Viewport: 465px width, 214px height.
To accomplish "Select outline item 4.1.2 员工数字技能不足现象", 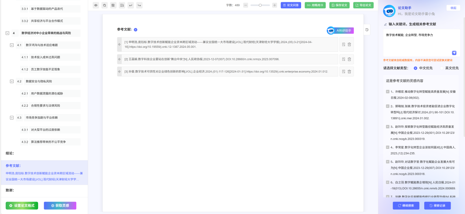I will [50, 69].
